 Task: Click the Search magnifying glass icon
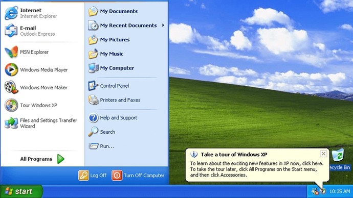93,132
